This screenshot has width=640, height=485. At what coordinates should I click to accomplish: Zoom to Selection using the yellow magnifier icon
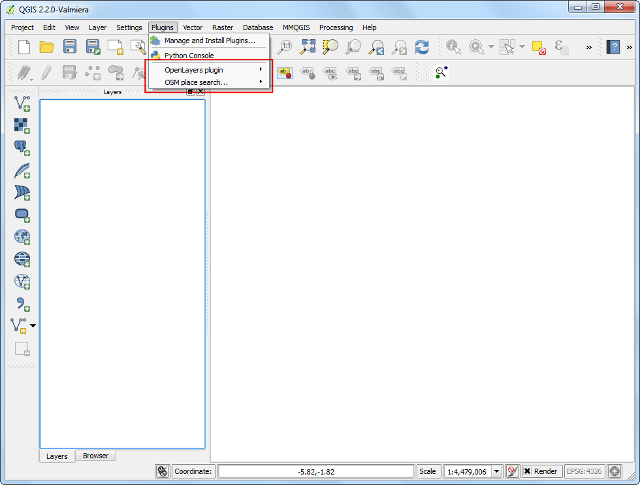pos(330,46)
